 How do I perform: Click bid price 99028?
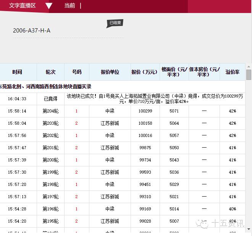pyautogui.click(x=145, y=221)
